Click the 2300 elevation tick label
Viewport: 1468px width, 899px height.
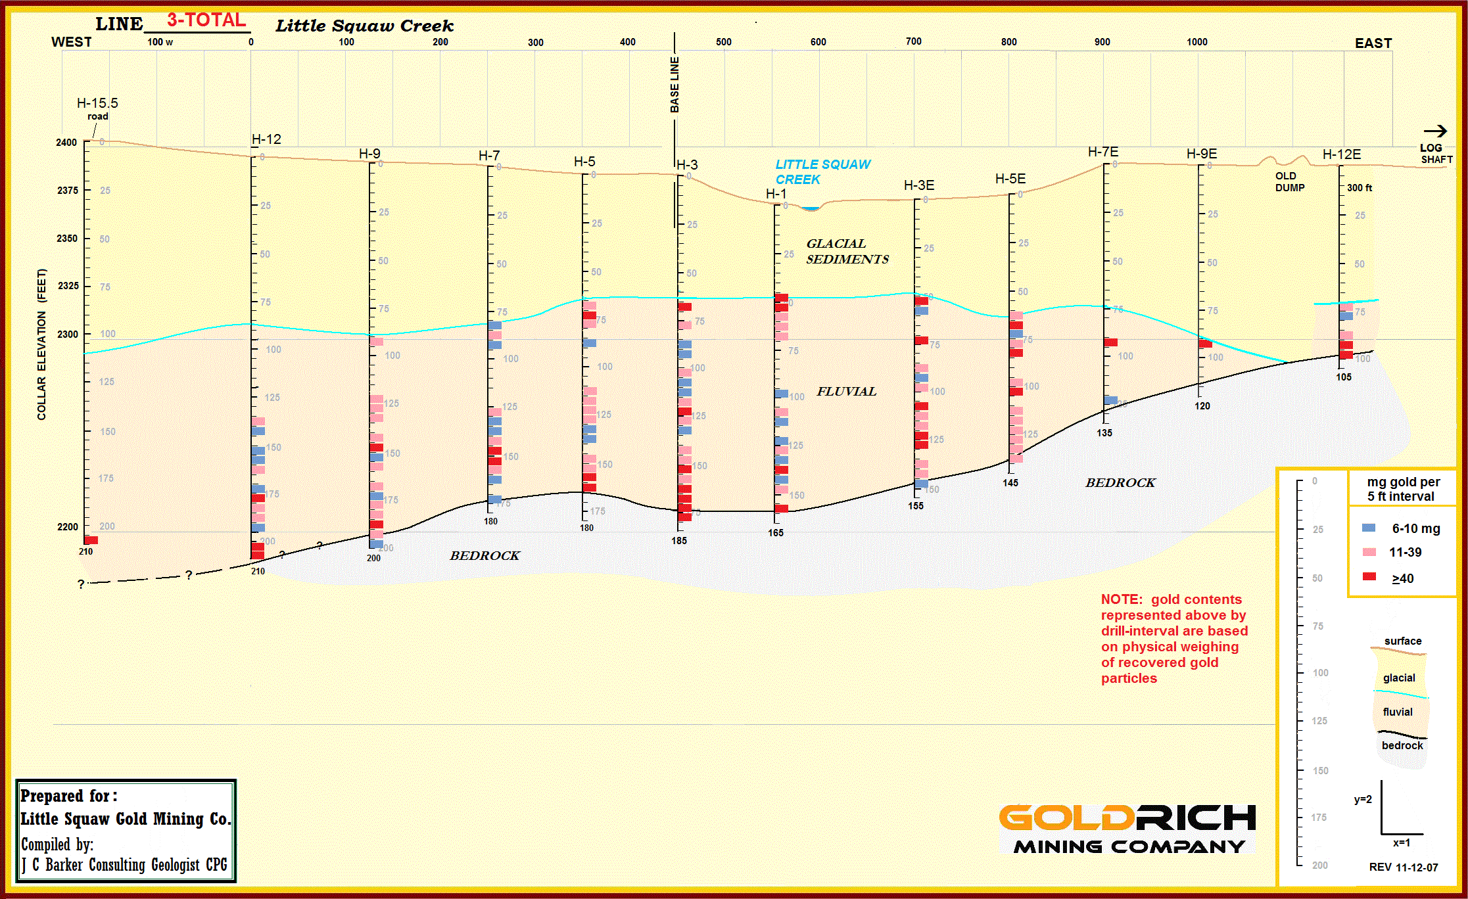point(68,334)
